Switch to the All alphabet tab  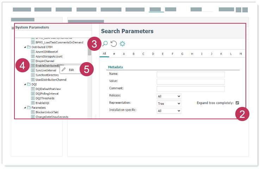tap(104, 54)
